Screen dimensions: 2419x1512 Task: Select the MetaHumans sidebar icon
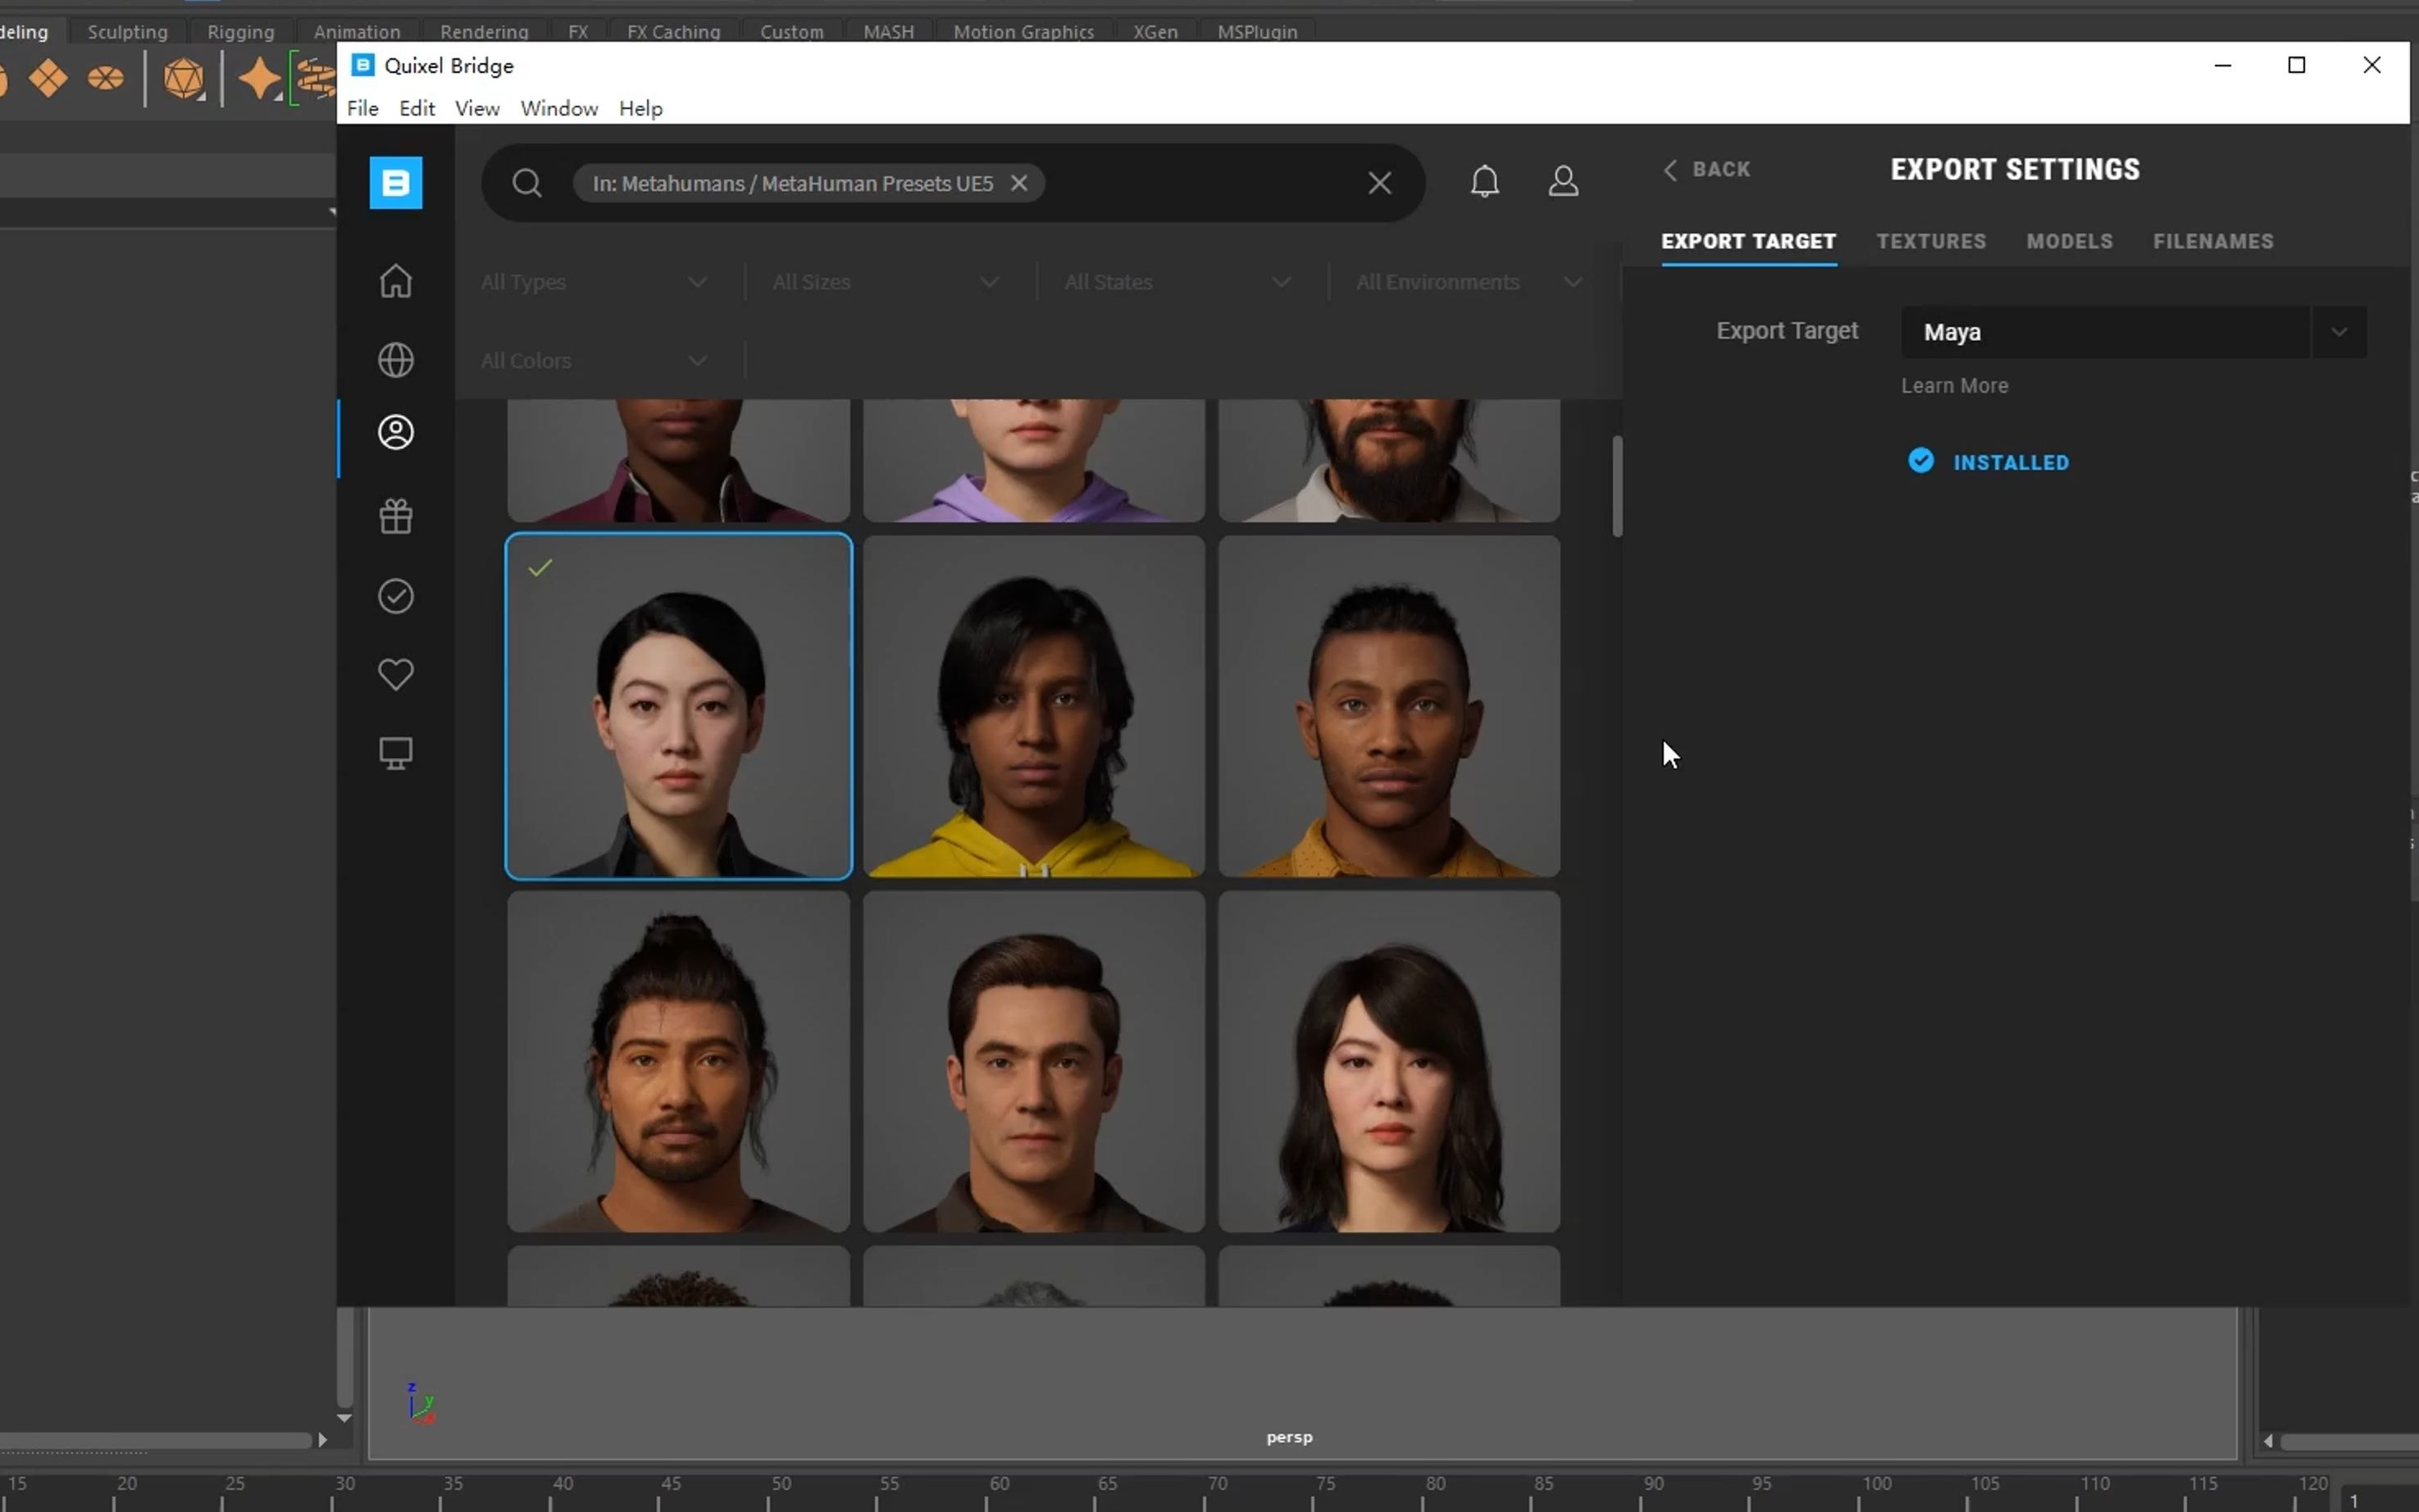[395, 432]
